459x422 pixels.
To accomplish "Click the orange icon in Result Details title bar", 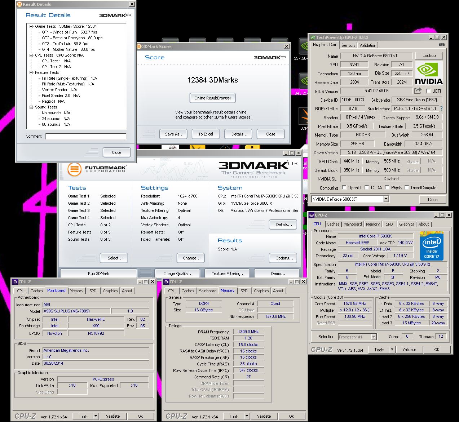I will [x=19, y=4].
